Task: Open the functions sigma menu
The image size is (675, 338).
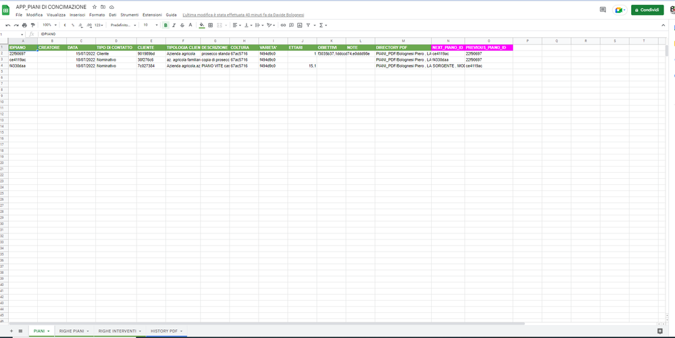Action: pos(322,26)
